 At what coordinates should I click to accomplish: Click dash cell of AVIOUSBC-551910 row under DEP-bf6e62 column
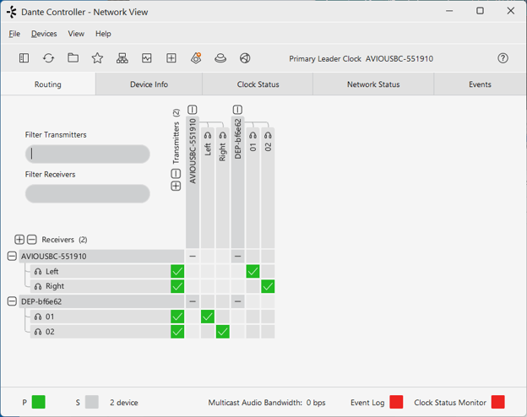pos(237,256)
